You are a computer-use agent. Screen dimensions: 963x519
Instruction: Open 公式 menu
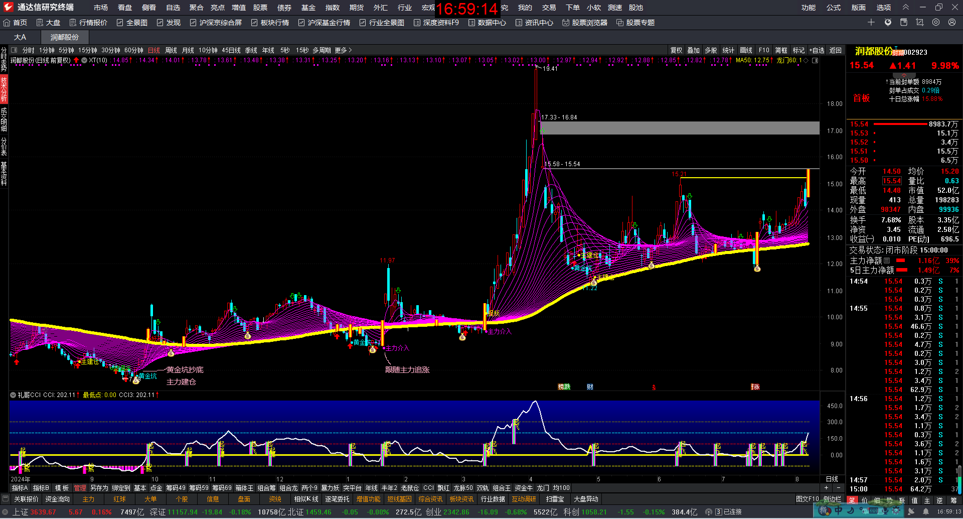(x=834, y=8)
